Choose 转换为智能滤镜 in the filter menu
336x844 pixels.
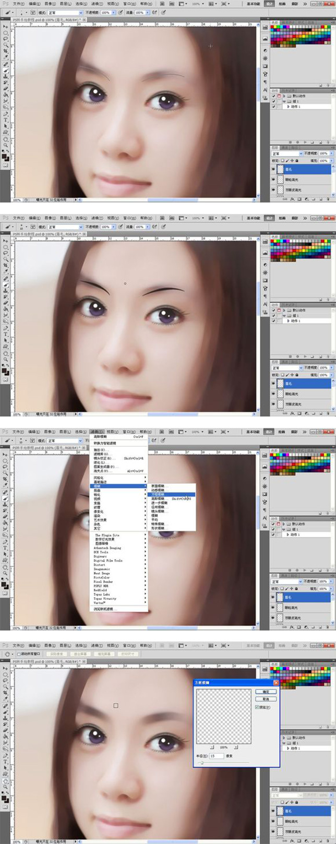click(105, 443)
